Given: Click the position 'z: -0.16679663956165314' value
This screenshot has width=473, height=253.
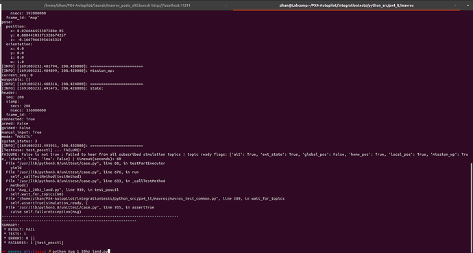Looking at the screenshot, I should tap(36, 40).
